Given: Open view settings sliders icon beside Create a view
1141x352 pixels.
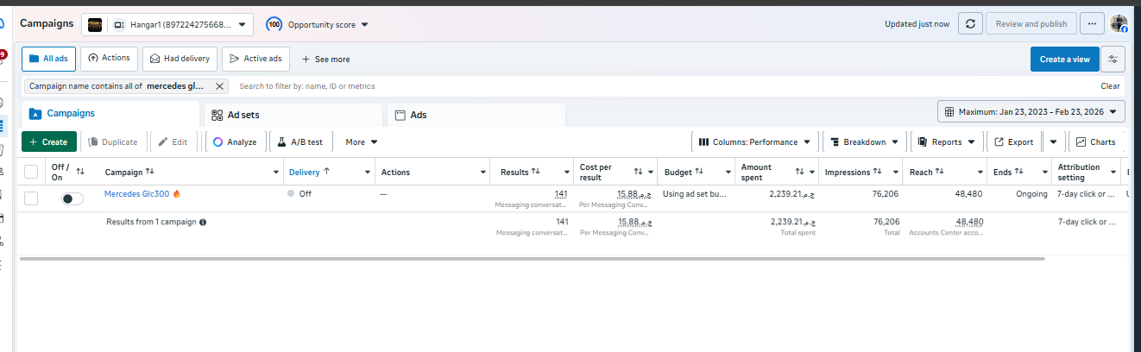Looking at the screenshot, I should [x=1113, y=59].
